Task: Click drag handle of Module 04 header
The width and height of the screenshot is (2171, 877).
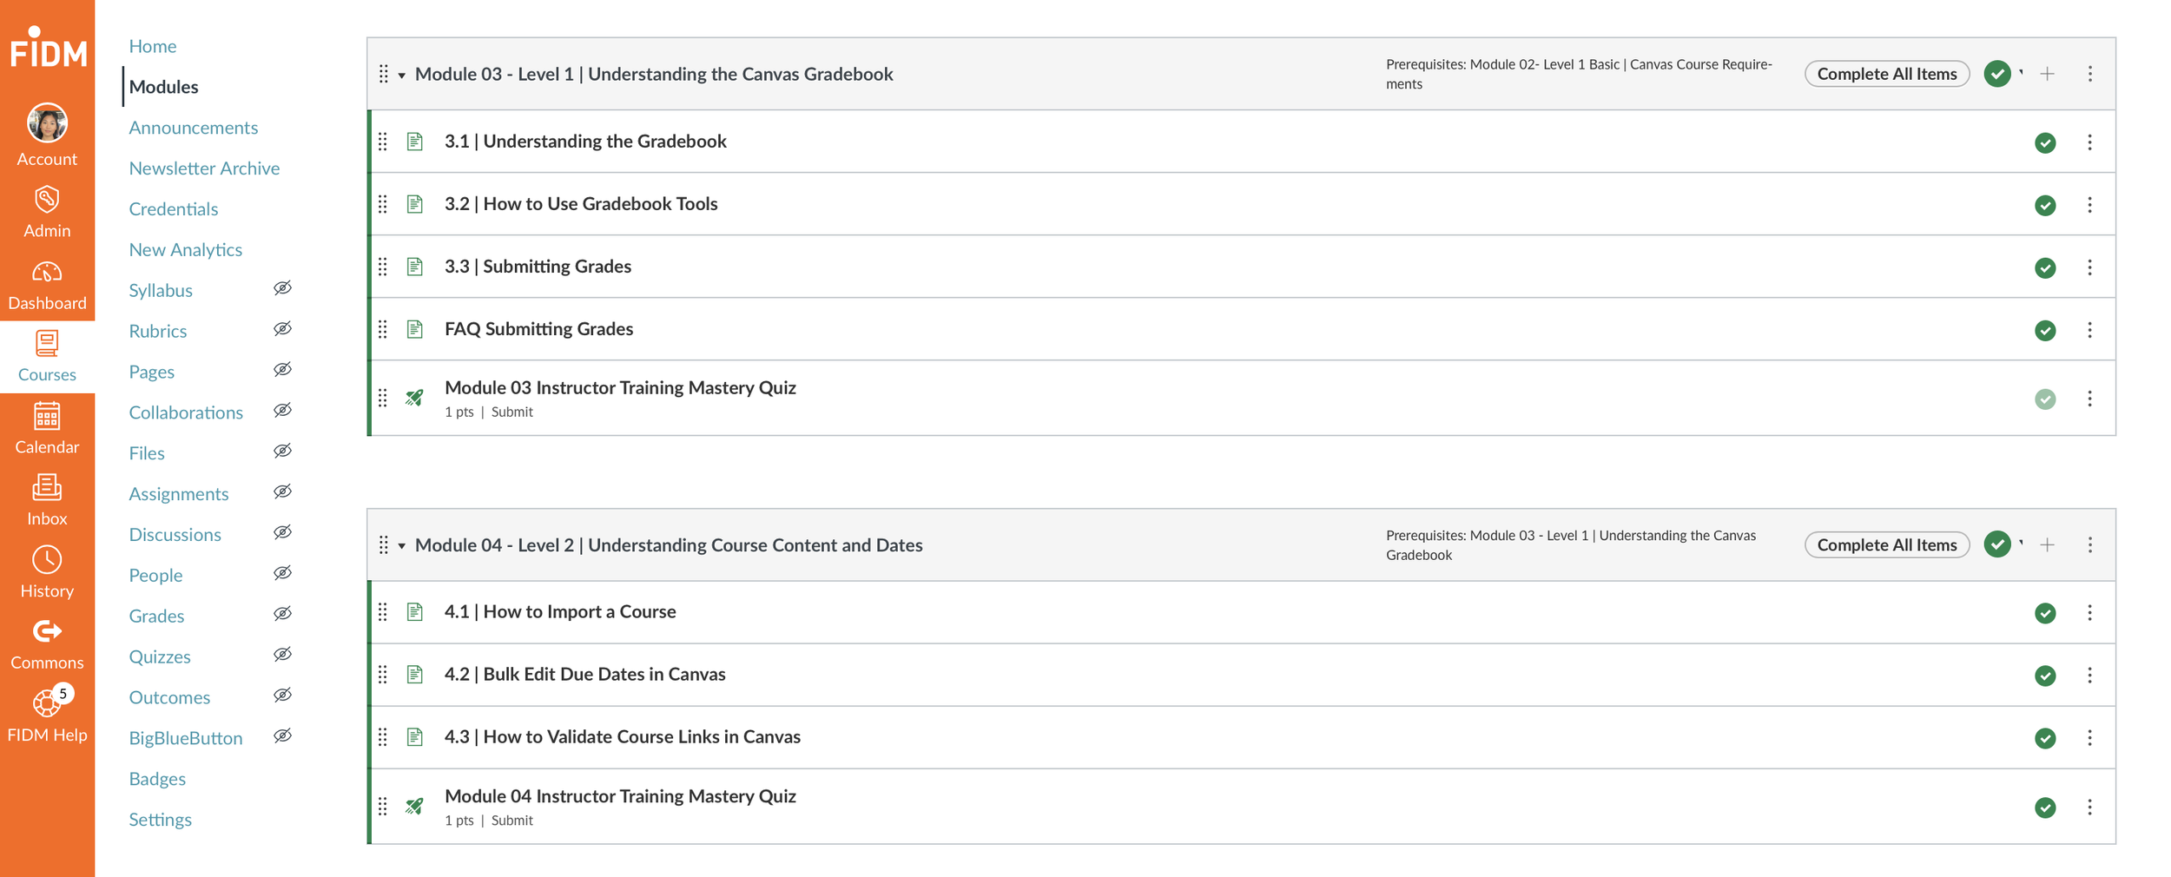Action: coord(383,544)
